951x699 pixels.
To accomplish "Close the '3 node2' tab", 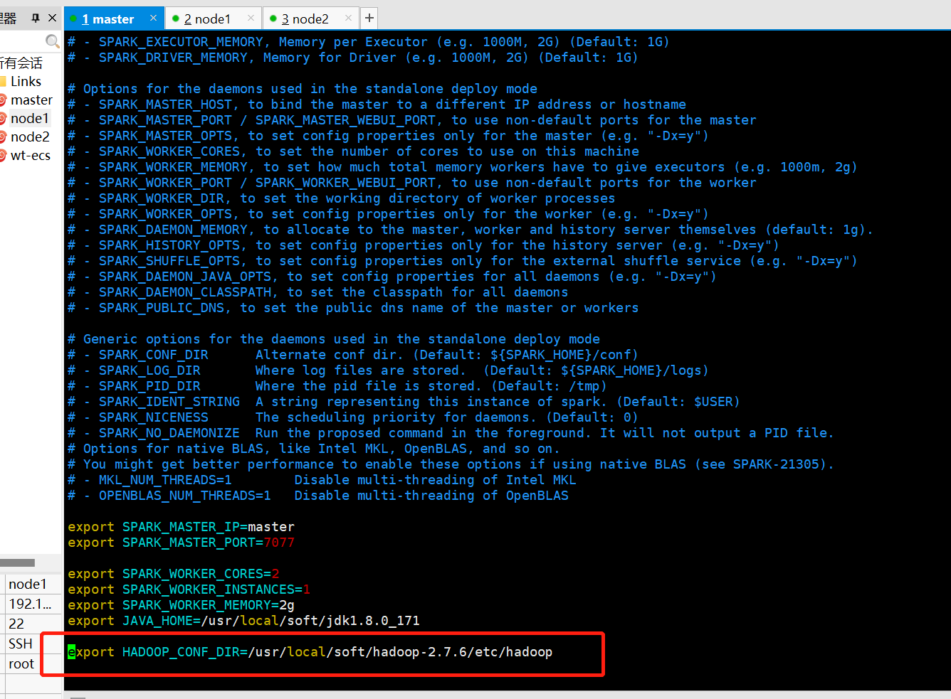I will coord(348,18).
